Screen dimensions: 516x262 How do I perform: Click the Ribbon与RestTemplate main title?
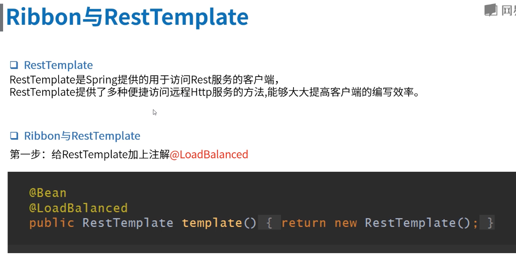click(127, 17)
